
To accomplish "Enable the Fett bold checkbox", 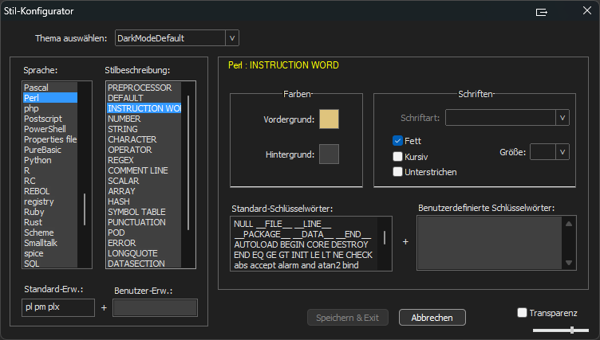I will pos(397,141).
